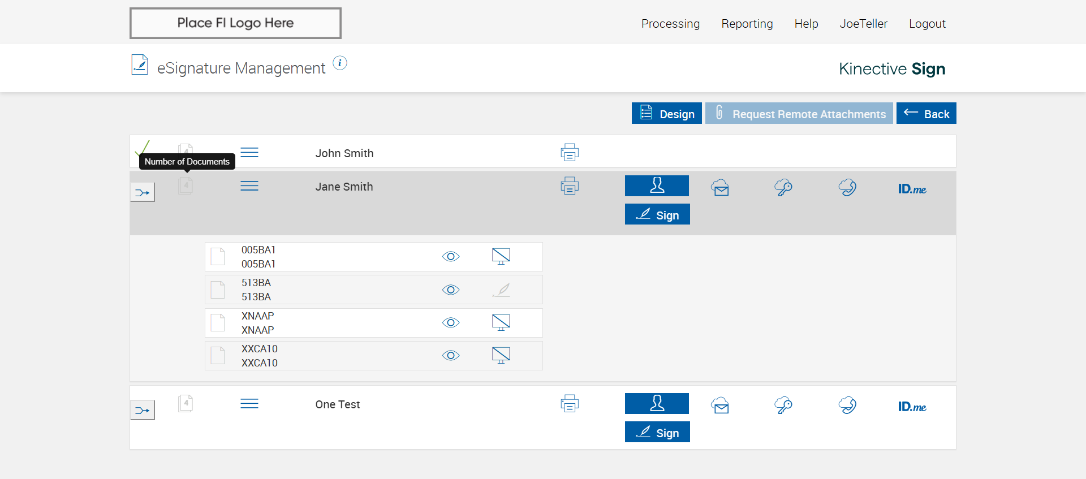This screenshot has width=1086, height=479.
Task: Click the info icon beside eSignature Management
Action: (x=340, y=63)
